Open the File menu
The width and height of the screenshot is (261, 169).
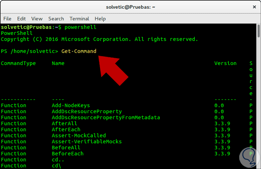point(7,18)
